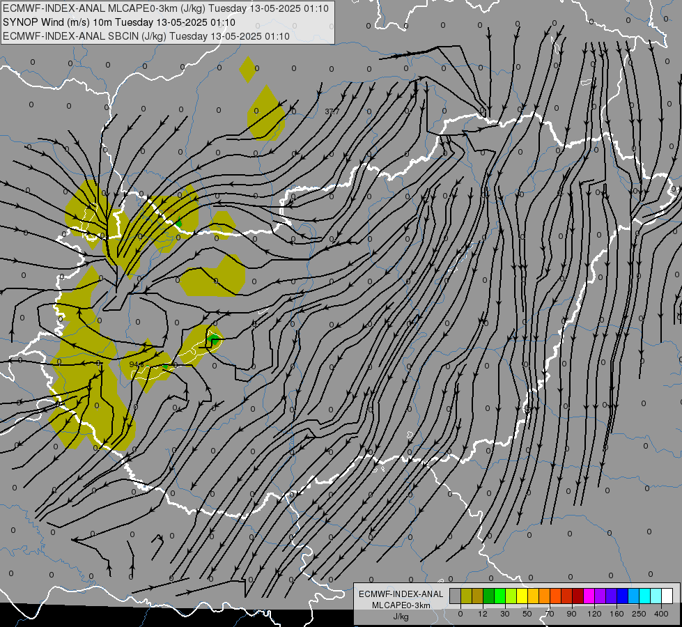Click the legend tick value 70
This screenshot has height=627, width=682.
550,614
